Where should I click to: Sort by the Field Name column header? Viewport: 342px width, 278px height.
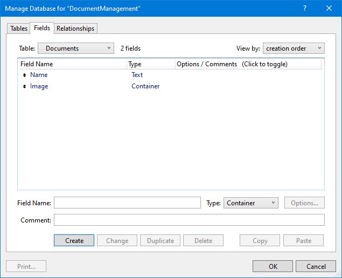(73, 64)
